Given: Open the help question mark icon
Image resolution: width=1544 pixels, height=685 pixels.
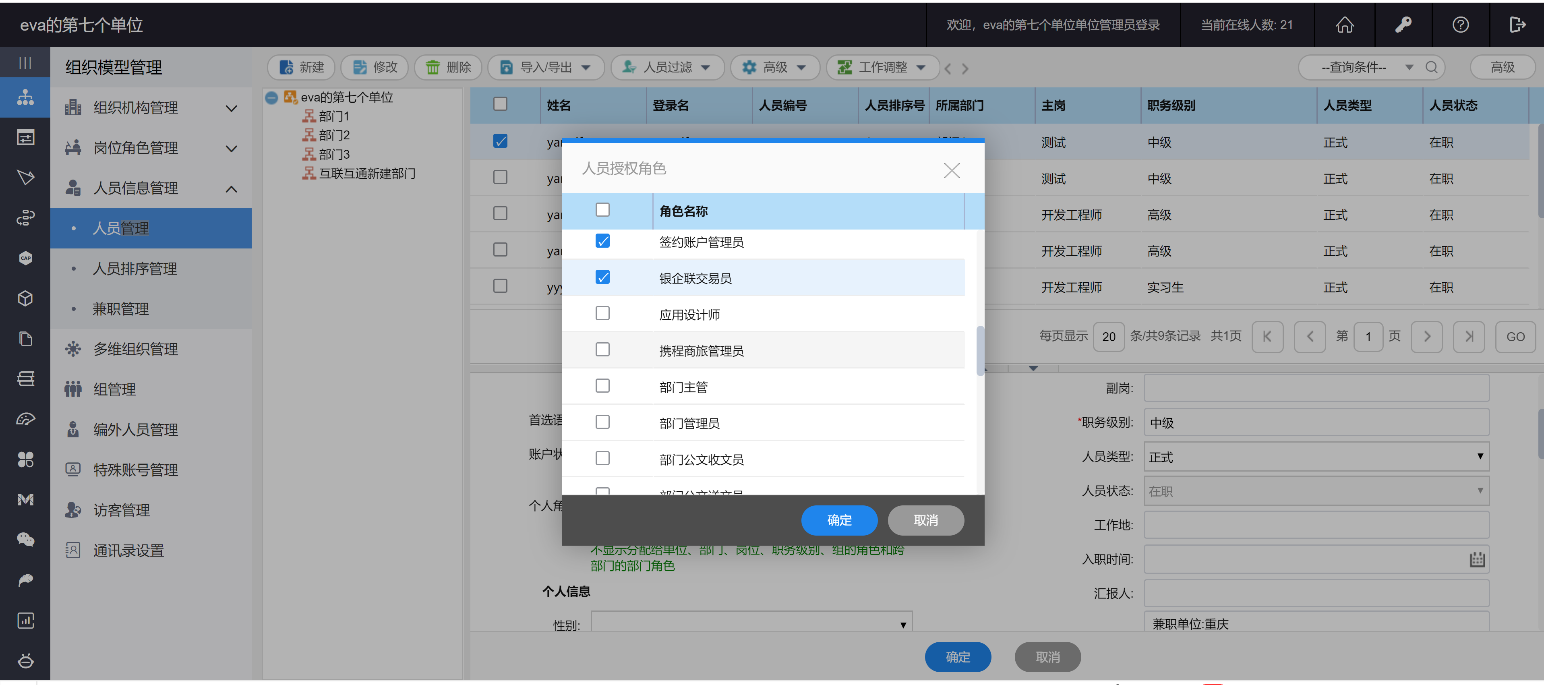Looking at the screenshot, I should point(1460,25).
